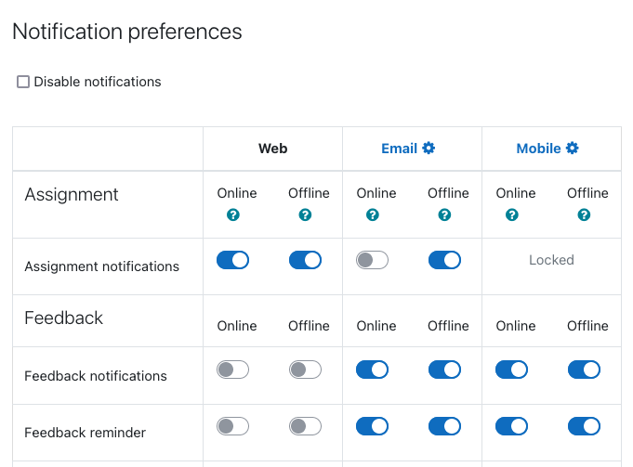Turn off Feedback reminder Mobile Online toggle
This screenshot has height=467, width=633.
point(511,426)
